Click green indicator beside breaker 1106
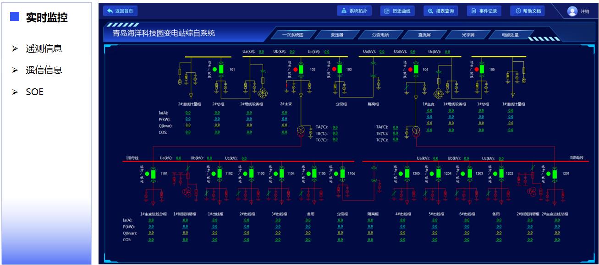The width and height of the screenshot is (599, 265). point(336,173)
